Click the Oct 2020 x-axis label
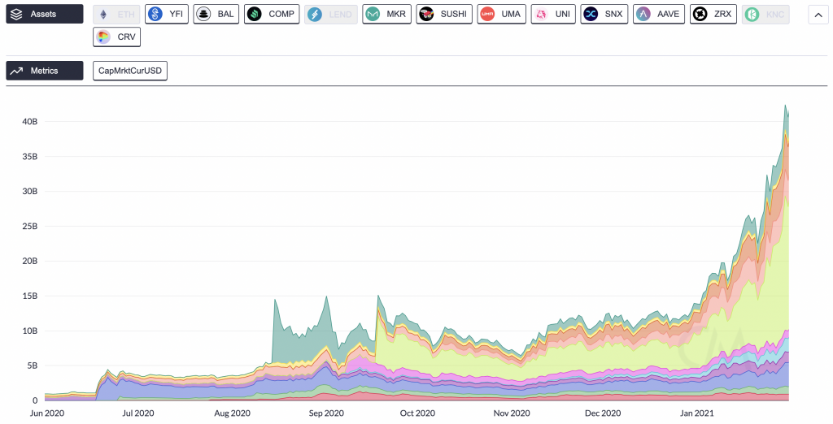The height and width of the screenshot is (424, 833). click(417, 413)
